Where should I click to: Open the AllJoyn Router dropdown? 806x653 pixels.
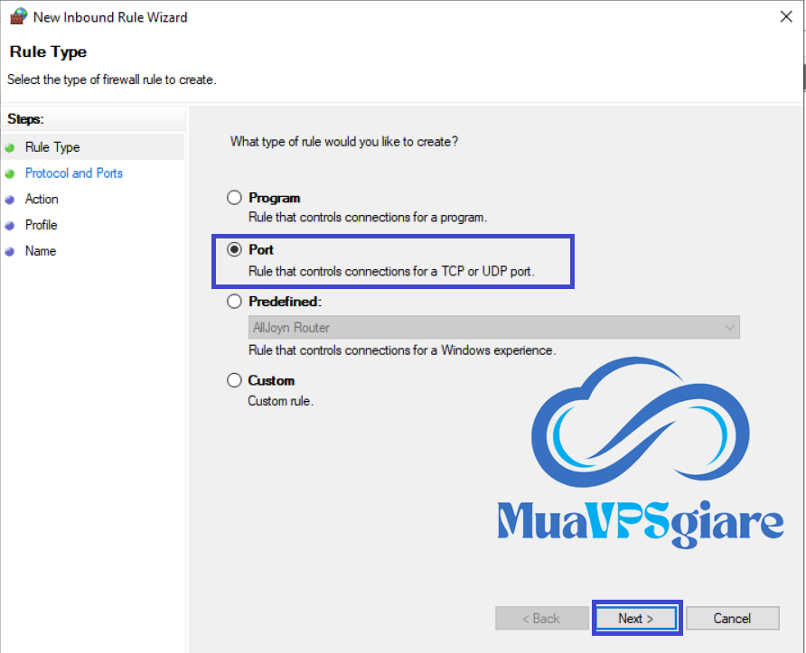[x=494, y=327]
